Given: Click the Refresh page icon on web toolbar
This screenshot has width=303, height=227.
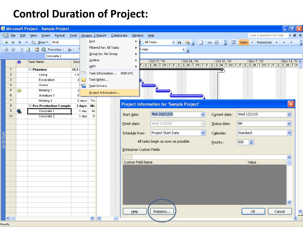Looking at the screenshot, I should coord(28,49).
